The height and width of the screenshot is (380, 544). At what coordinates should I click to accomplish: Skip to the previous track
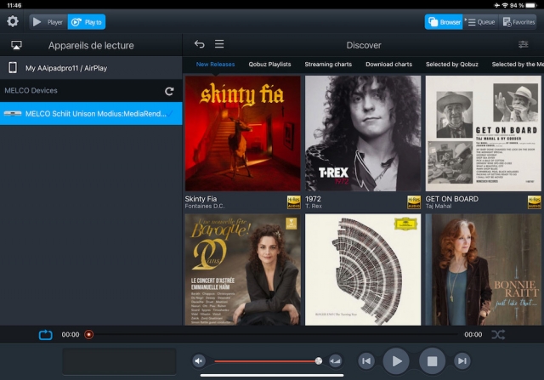(366, 361)
